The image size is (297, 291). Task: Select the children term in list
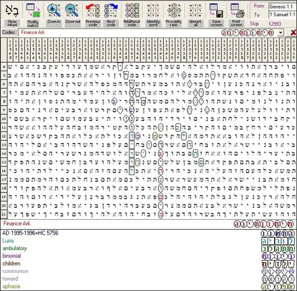click(11, 264)
